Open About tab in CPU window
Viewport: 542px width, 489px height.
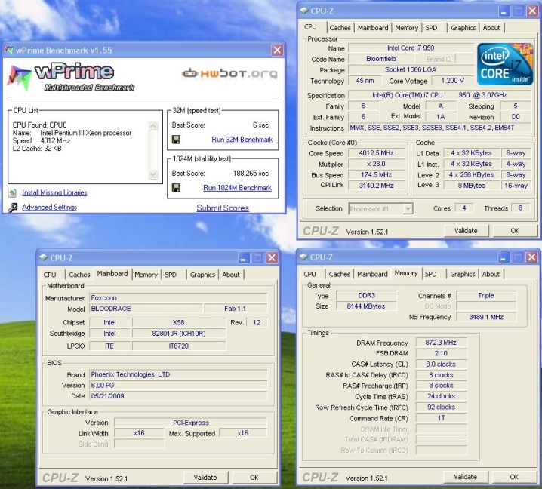coord(491,28)
